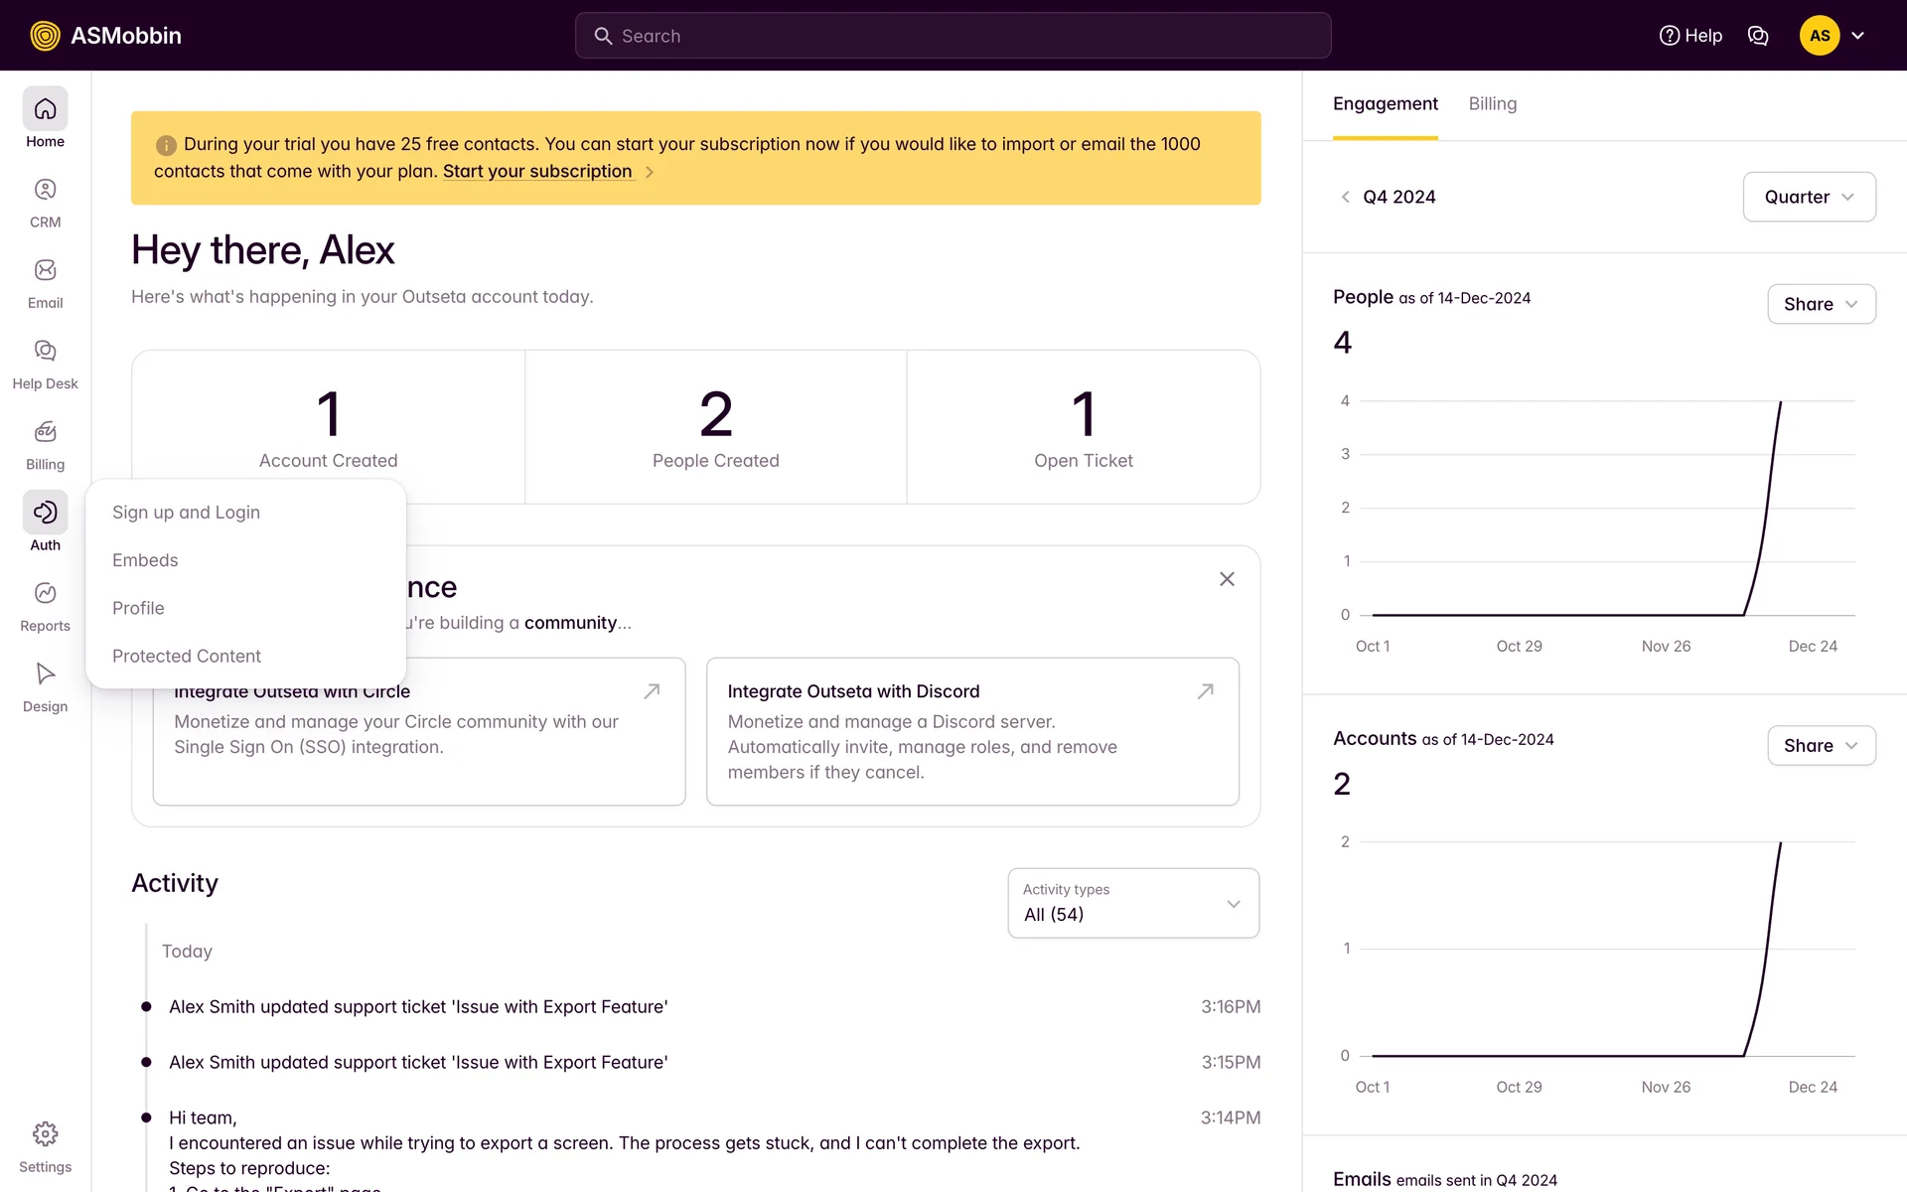Click the Start your subscription link
The height and width of the screenshot is (1192, 1907).
(x=537, y=171)
